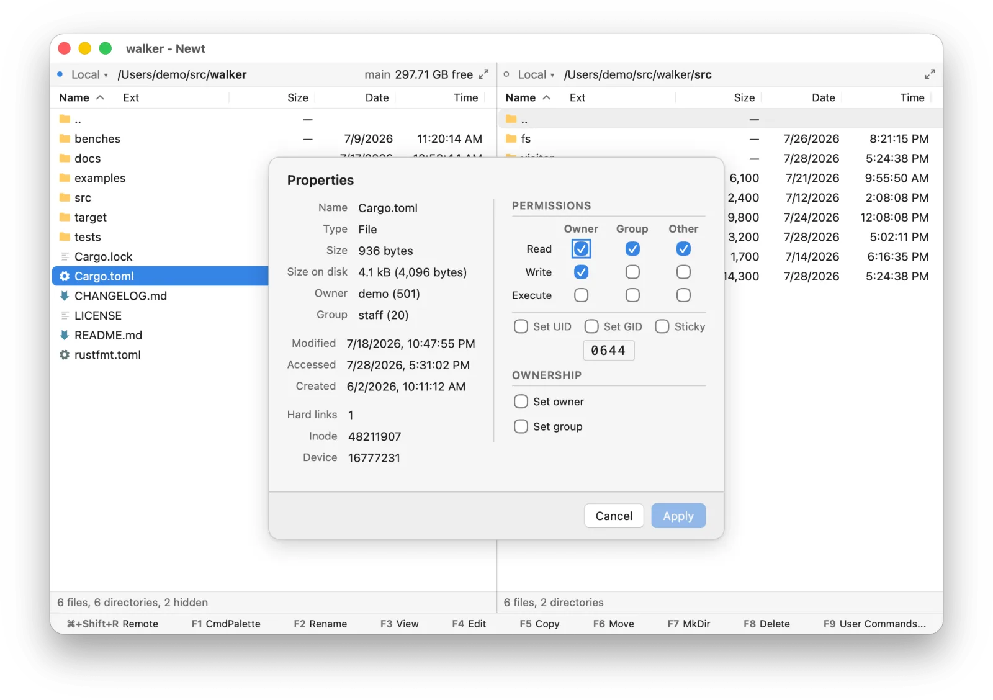Apply the permission changes

pyautogui.click(x=678, y=516)
